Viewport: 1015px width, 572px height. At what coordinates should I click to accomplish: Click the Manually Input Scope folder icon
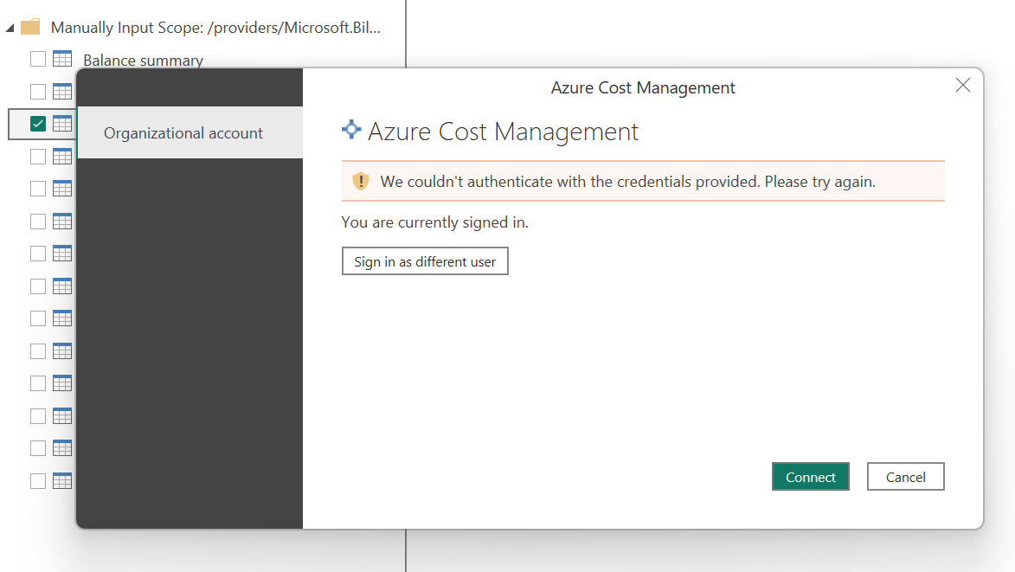(x=30, y=27)
